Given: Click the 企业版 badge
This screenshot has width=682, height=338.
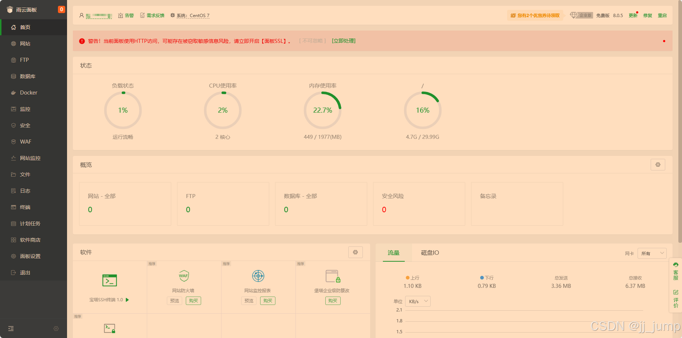Looking at the screenshot, I should pos(582,15).
